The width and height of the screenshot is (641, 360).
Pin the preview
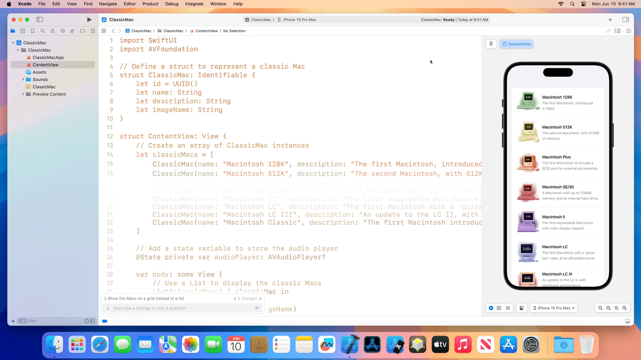click(491, 44)
